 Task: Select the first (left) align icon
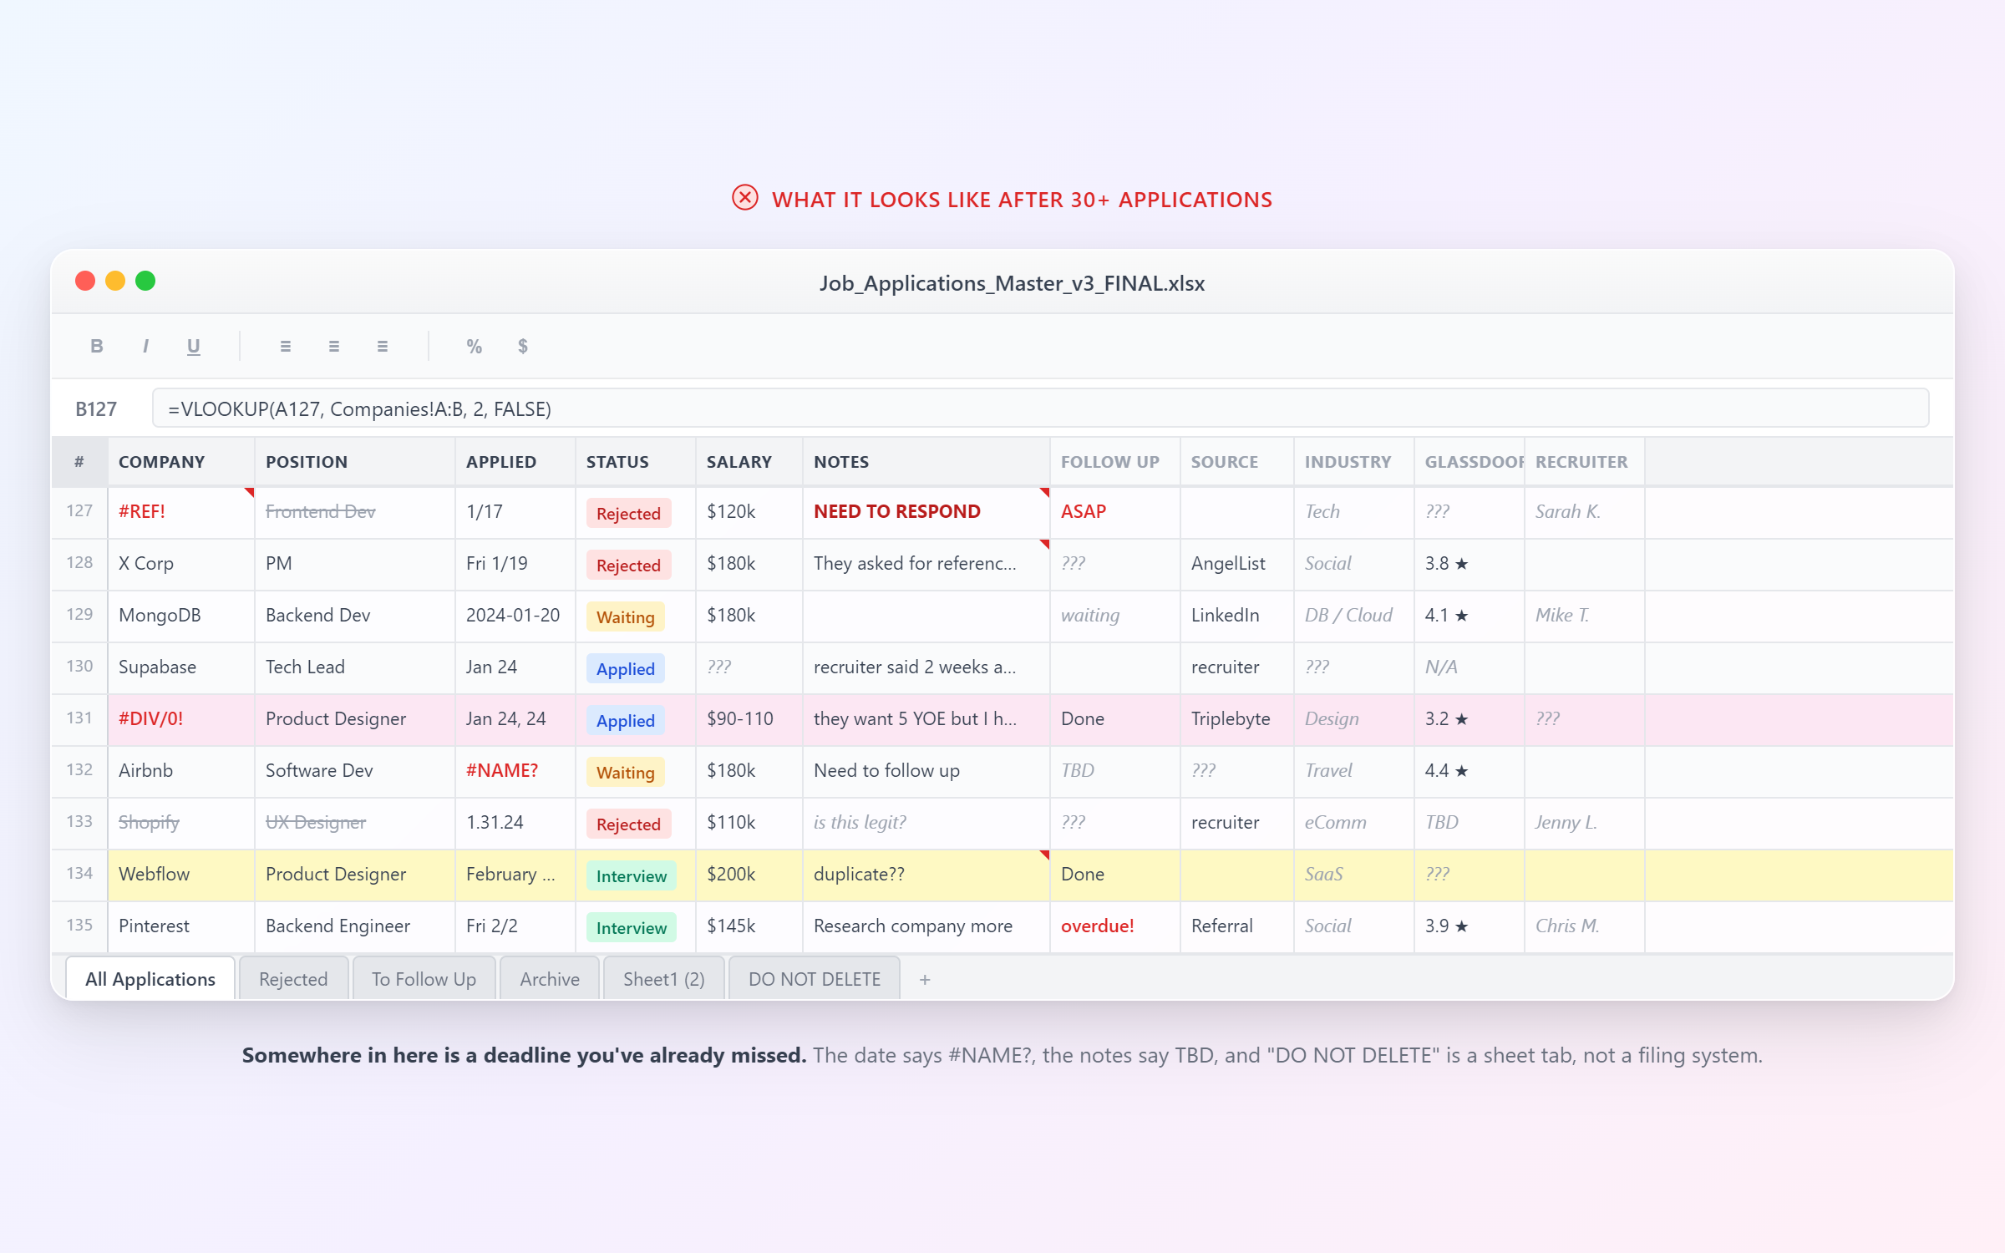tap(286, 346)
